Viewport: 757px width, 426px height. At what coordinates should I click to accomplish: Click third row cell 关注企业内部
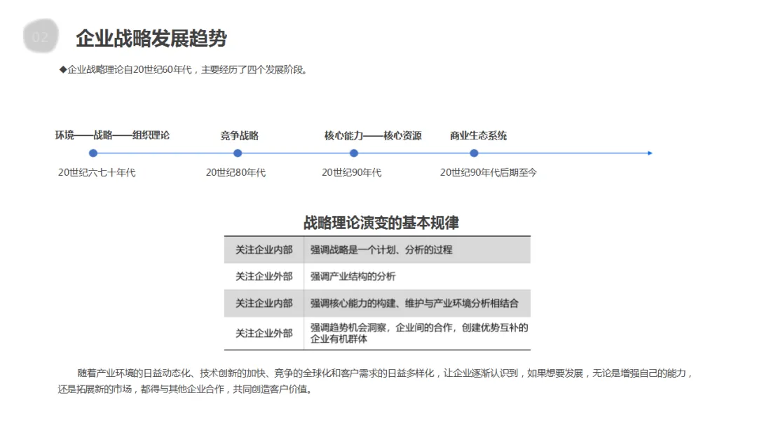click(x=264, y=303)
